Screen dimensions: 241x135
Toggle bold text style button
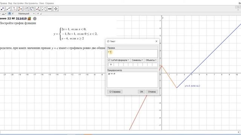9,13
